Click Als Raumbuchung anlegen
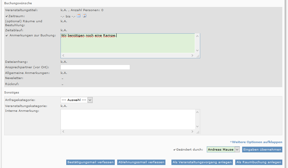Viewport: 288px width, 168px height. [259, 162]
